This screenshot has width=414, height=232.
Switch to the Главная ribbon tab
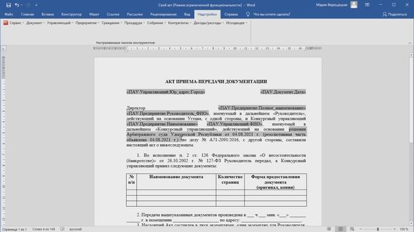pyautogui.click(x=27, y=14)
